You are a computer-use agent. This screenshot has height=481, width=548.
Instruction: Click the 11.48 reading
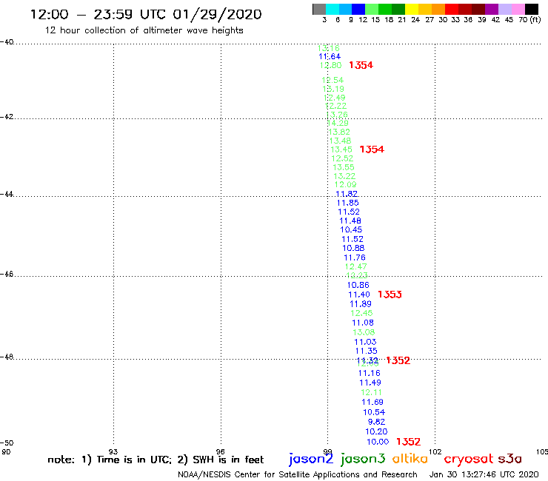350,221
